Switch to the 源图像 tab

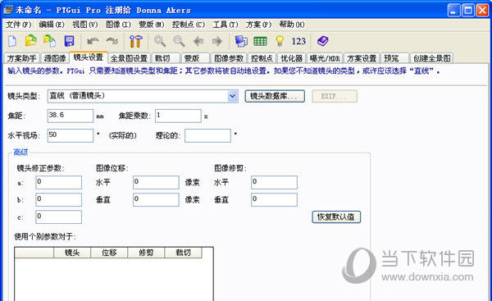click(x=55, y=58)
